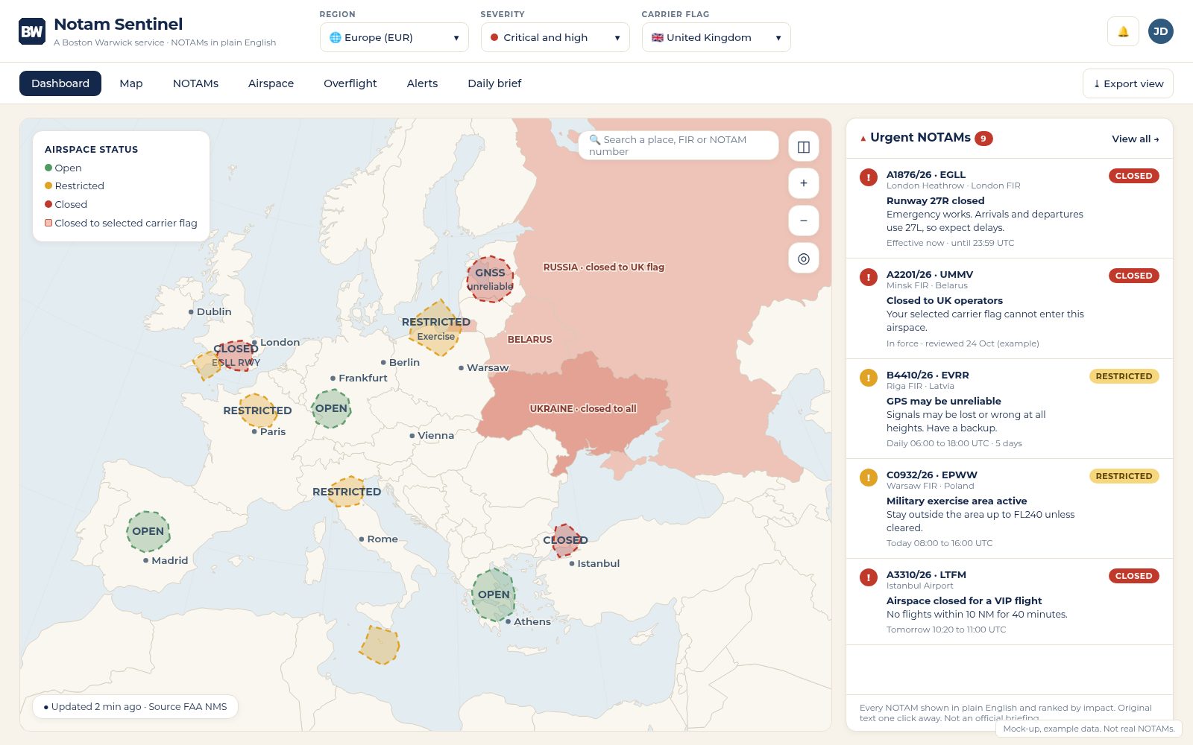Click the CLOSED badge on A2201/26

coord(1133,276)
